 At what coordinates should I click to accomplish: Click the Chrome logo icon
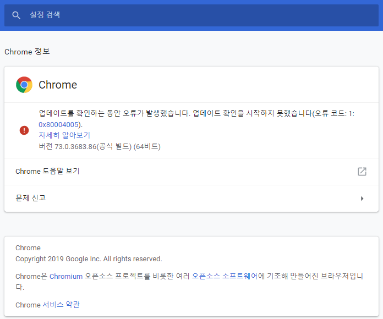[x=24, y=85]
